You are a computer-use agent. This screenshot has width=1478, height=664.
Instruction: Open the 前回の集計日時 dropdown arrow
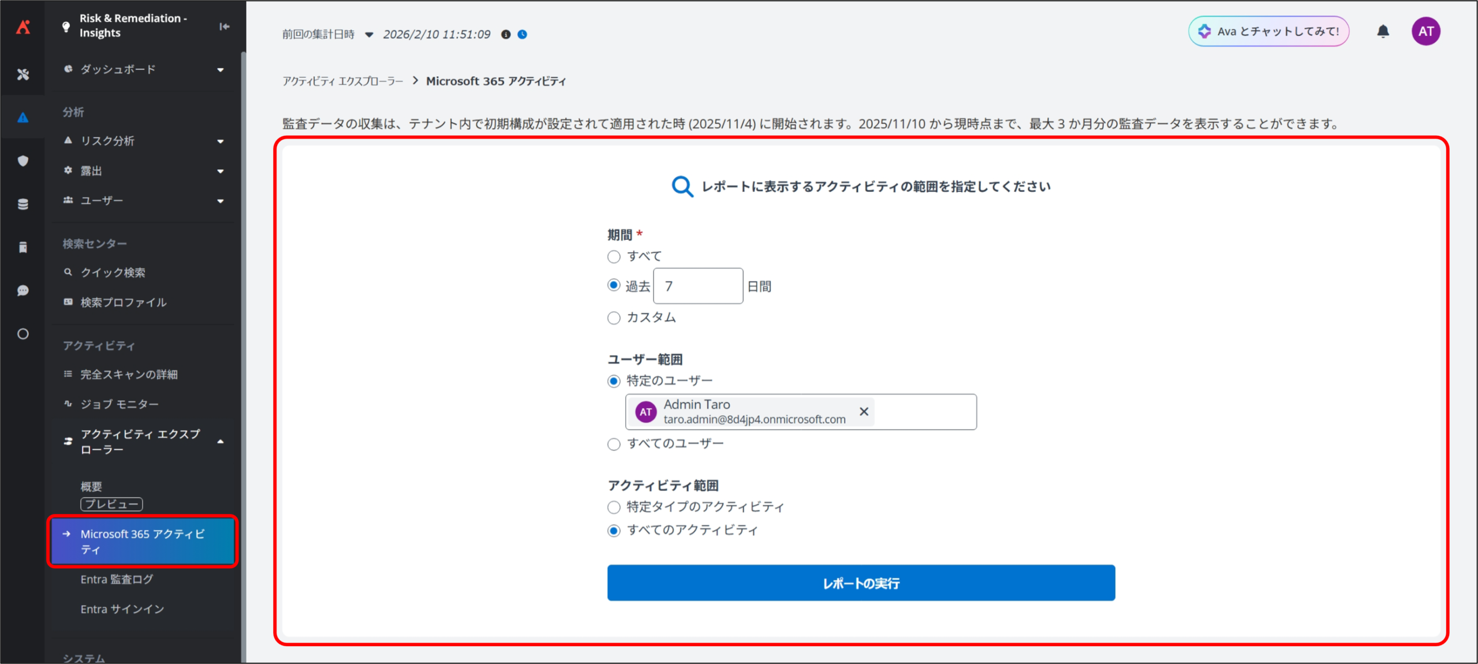click(x=369, y=35)
